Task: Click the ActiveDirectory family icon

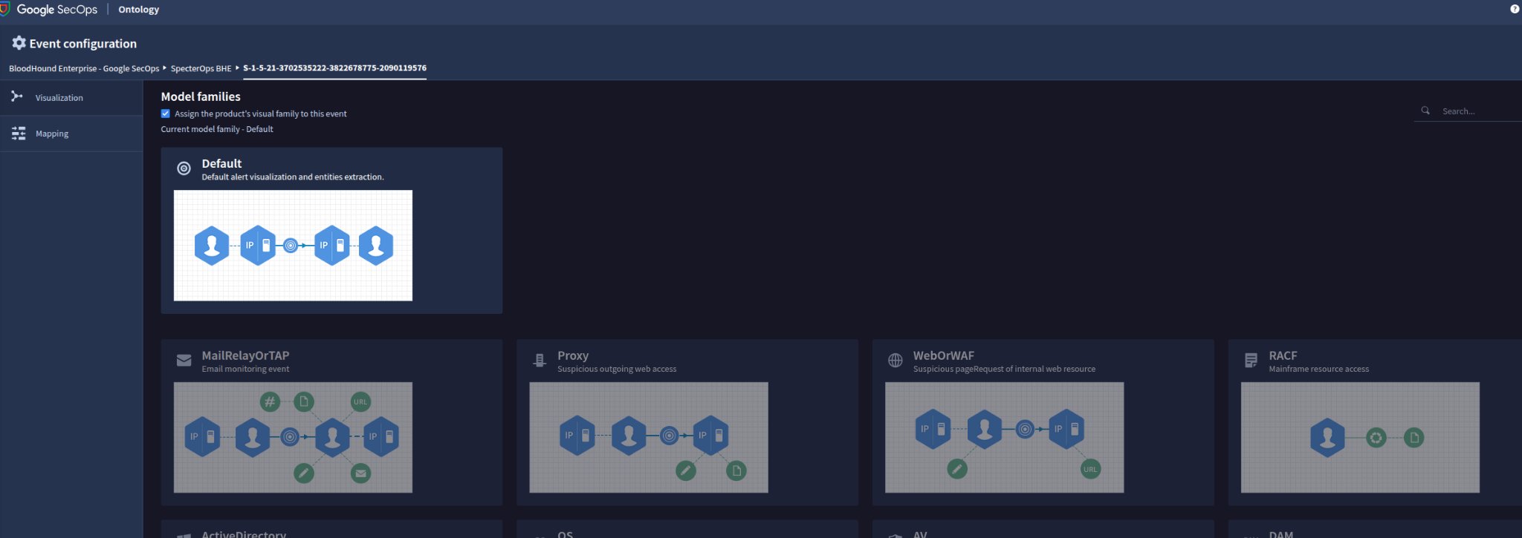Action: click(x=184, y=534)
